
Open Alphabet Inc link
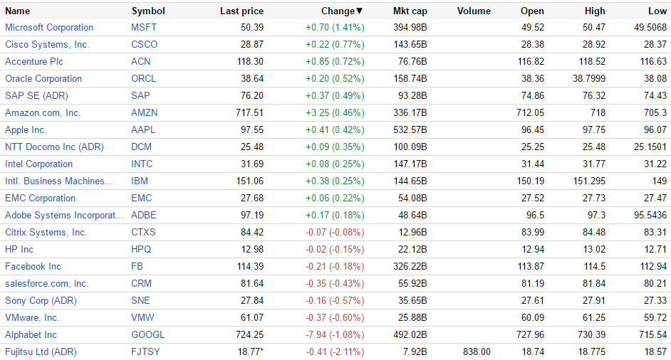(31, 335)
